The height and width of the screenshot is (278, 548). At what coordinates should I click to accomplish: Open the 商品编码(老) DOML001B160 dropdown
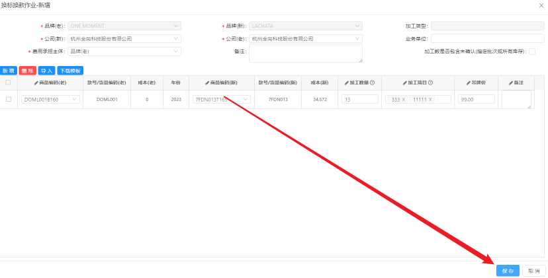[50, 100]
